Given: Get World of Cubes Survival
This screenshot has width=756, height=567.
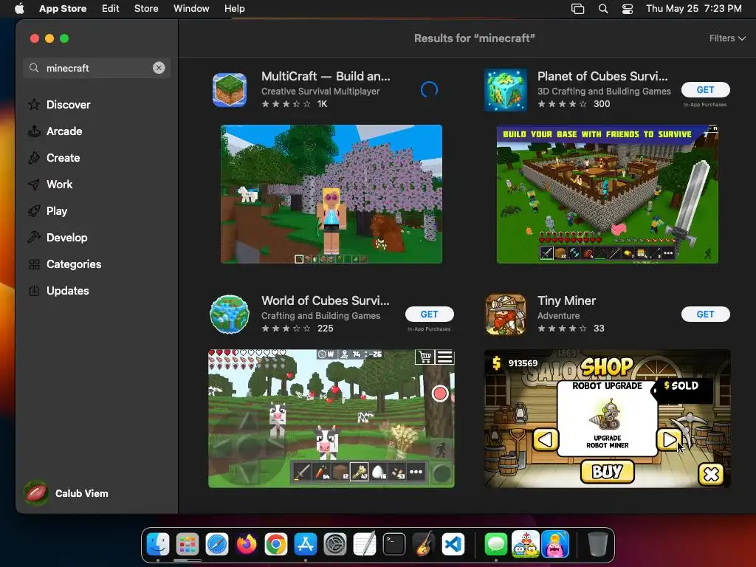Looking at the screenshot, I should pos(429,315).
